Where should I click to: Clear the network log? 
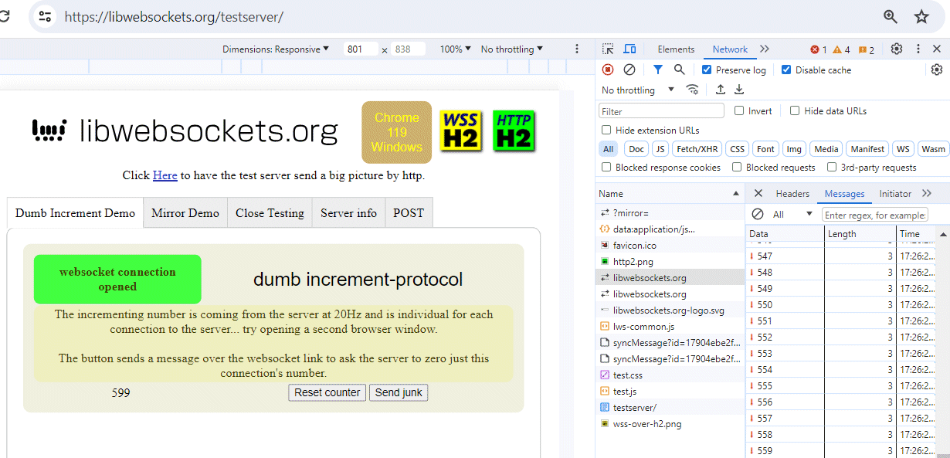[629, 70]
